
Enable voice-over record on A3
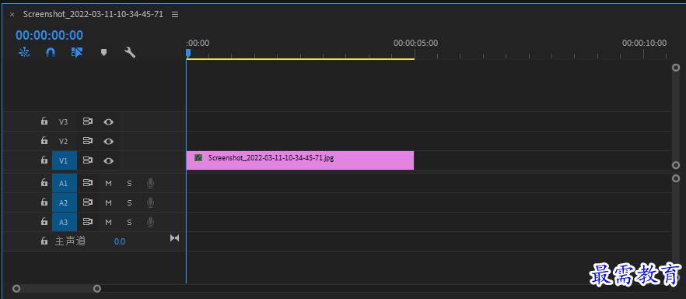(x=151, y=222)
